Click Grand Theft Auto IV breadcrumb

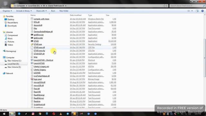(x=56, y=6)
